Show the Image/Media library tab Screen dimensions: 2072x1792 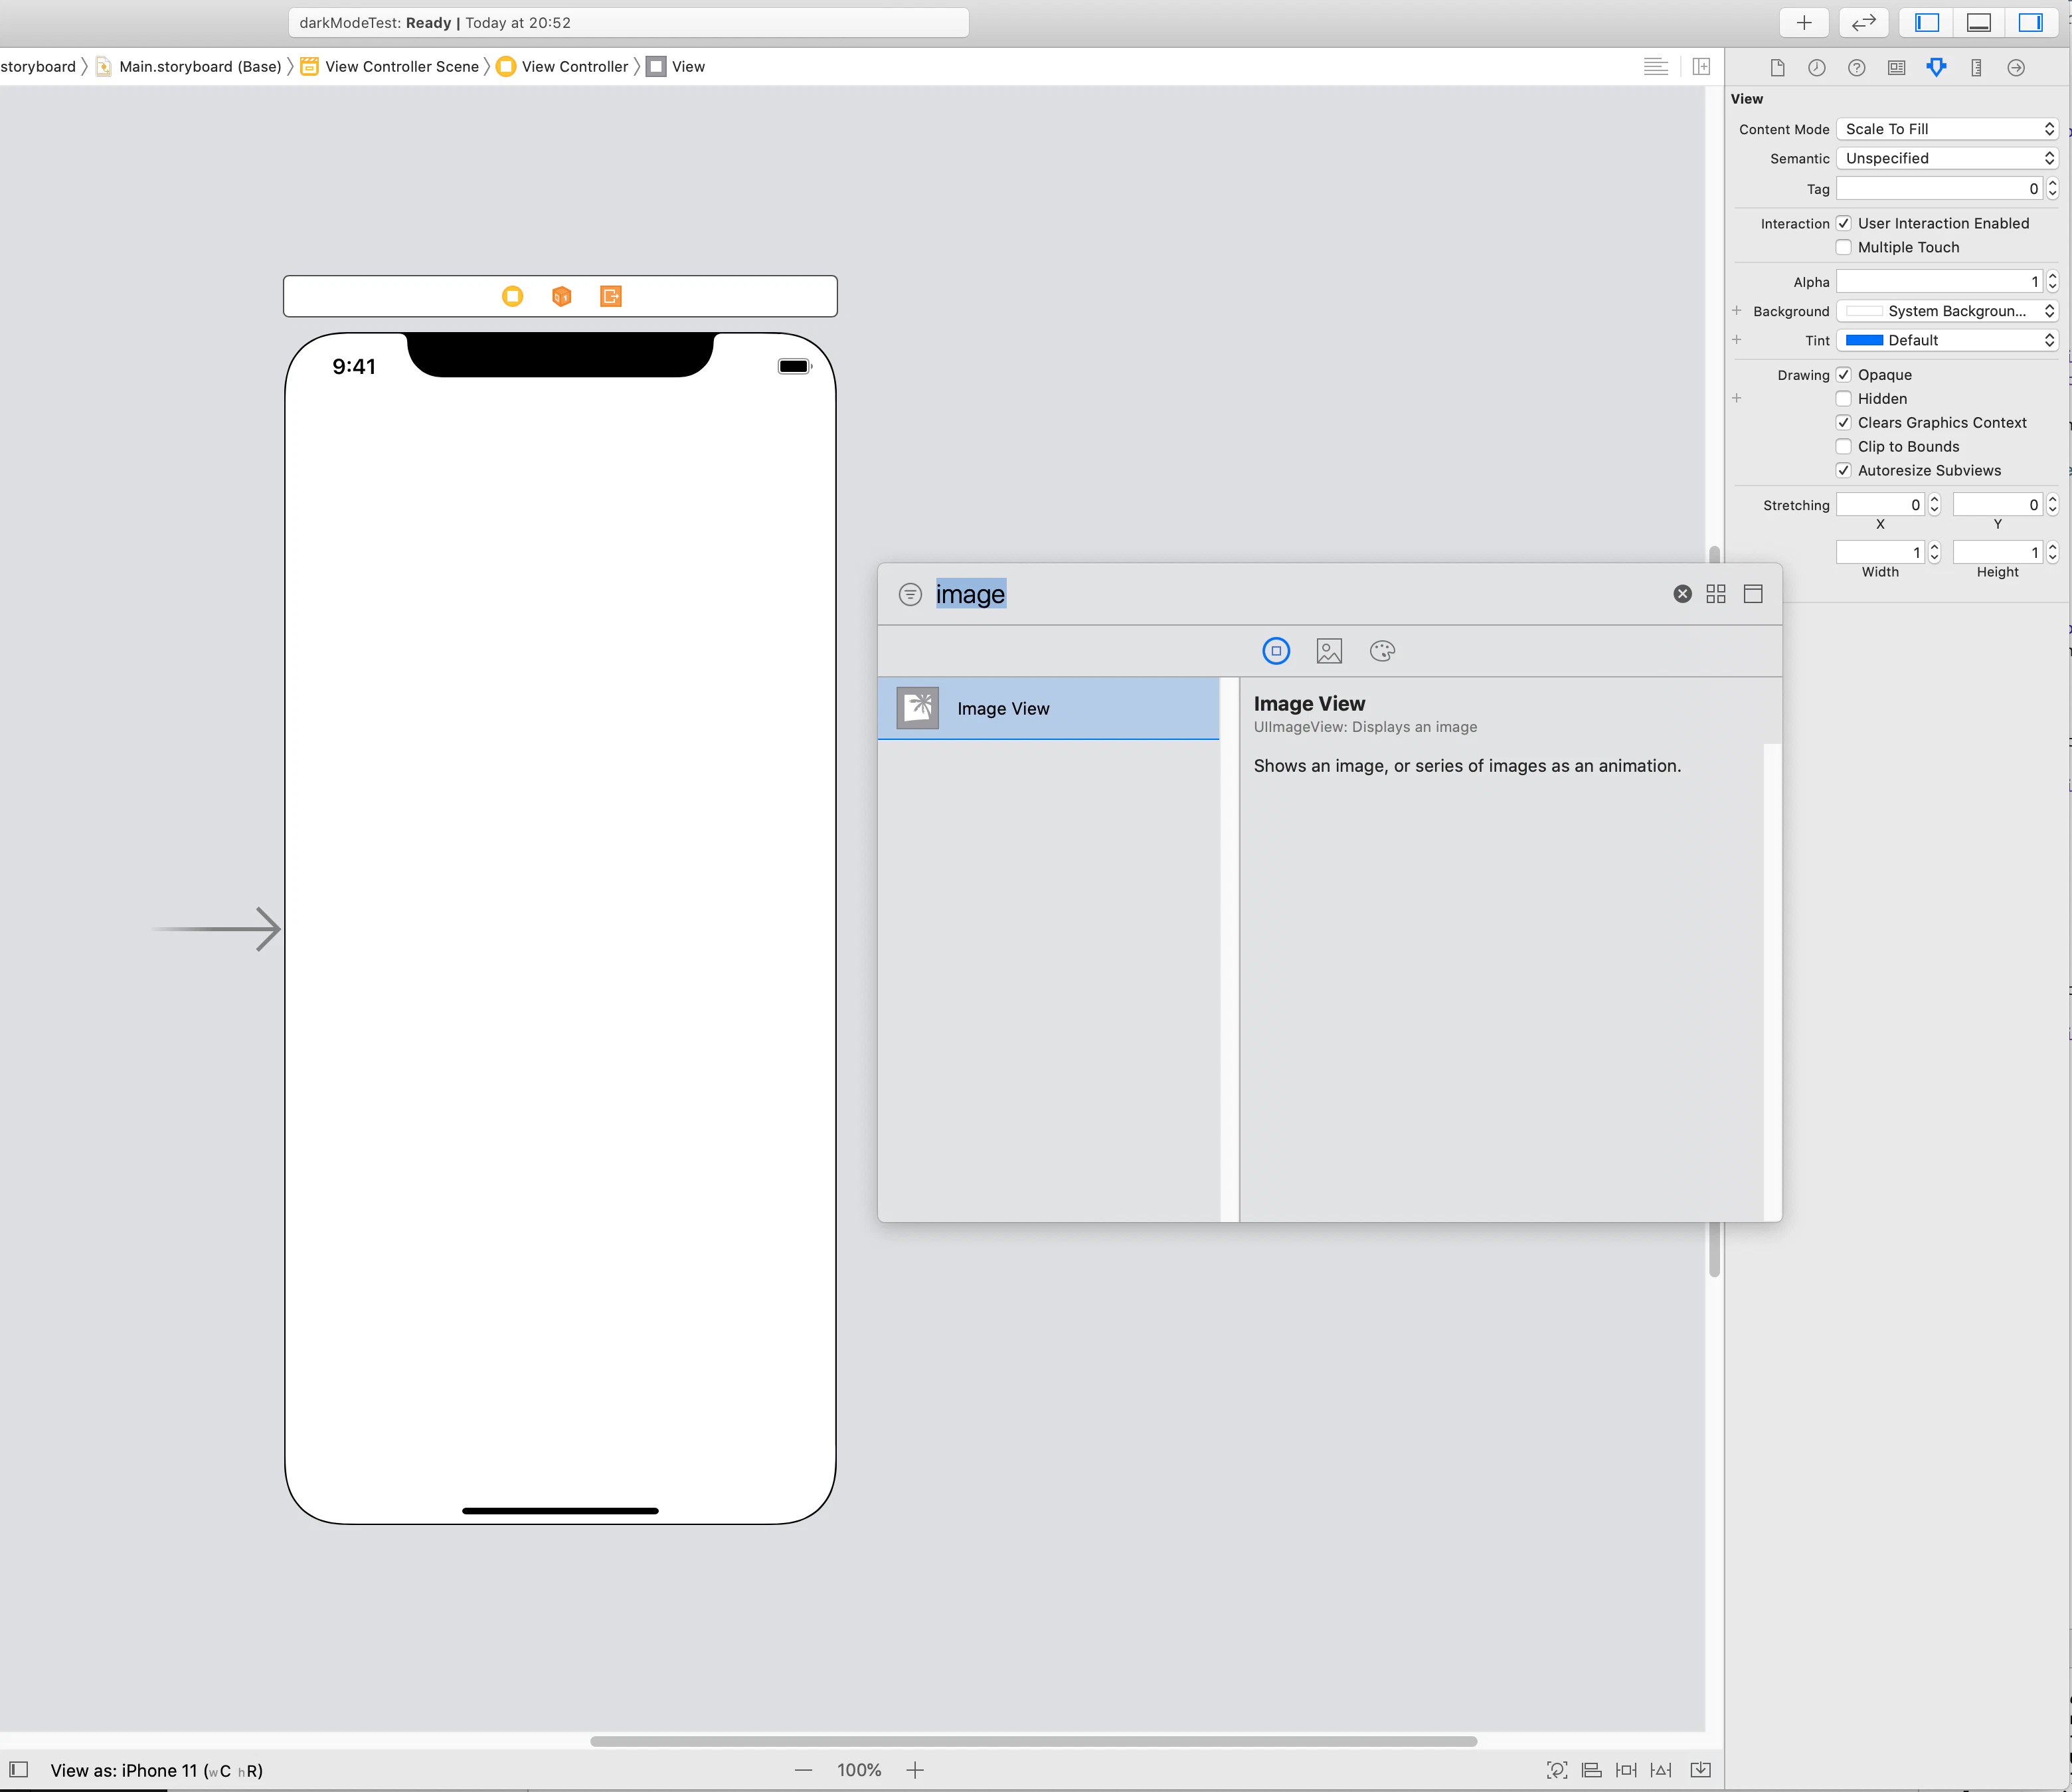(x=1329, y=651)
